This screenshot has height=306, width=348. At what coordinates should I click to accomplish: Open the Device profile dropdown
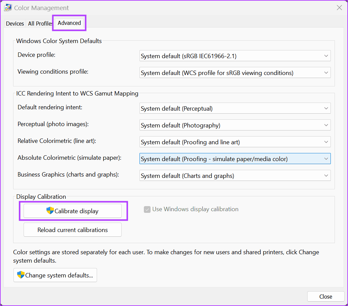click(x=235, y=56)
